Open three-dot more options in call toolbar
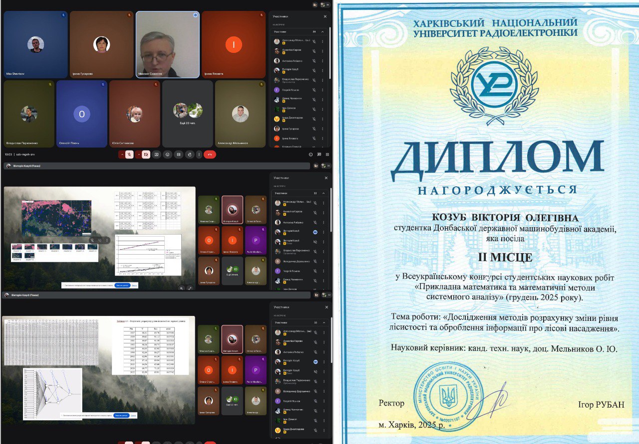Image resolution: width=639 pixels, height=444 pixels. pyautogui.click(x=199, y=154)
